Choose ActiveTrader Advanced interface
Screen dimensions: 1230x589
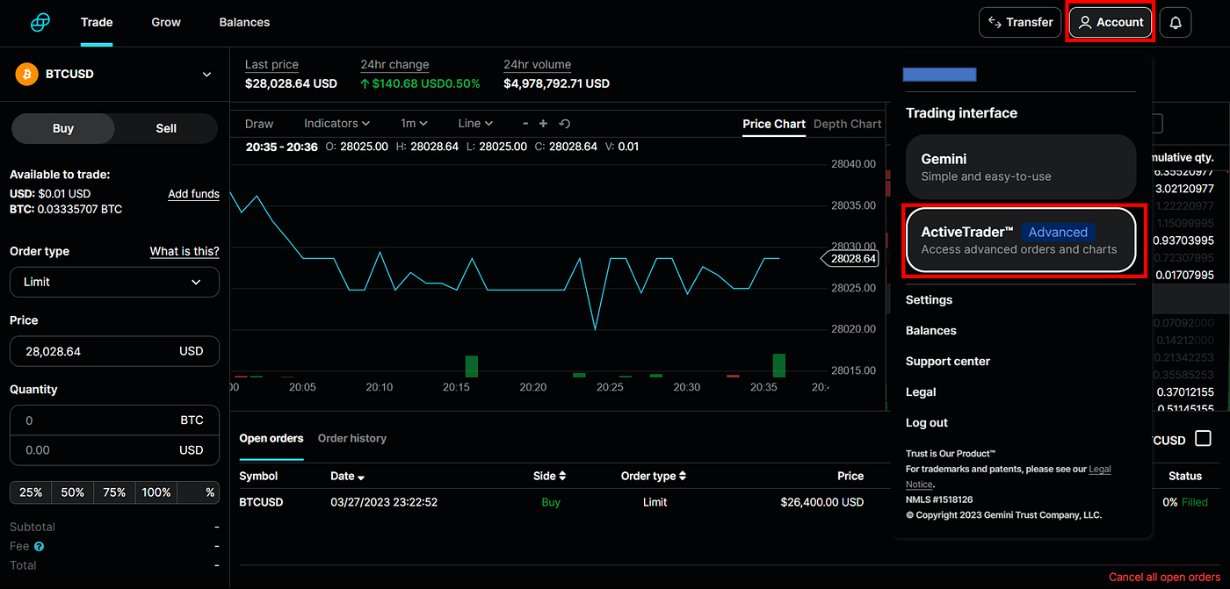(1021, 240)
